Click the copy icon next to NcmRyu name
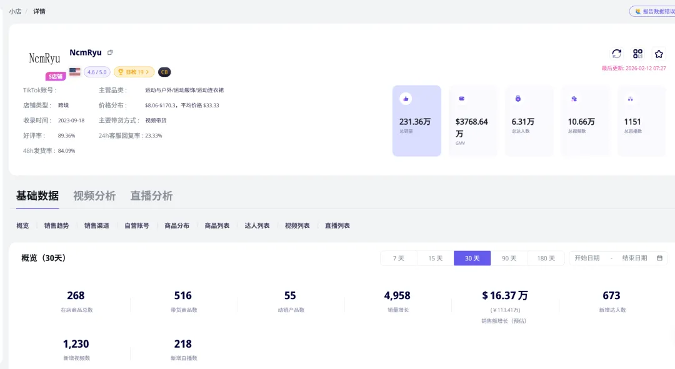 [x=111, y=52]
